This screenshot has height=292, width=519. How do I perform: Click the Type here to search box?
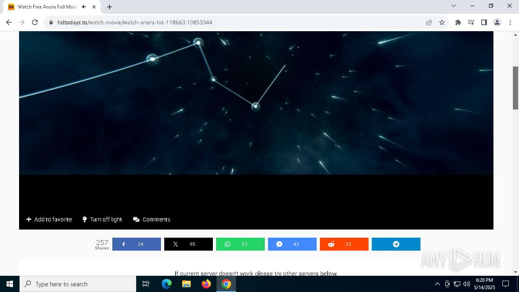[x=78, y=284]
